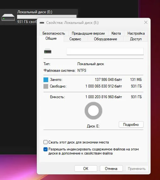Click the Отмена button
160x180 pixels.
point(111,169)
